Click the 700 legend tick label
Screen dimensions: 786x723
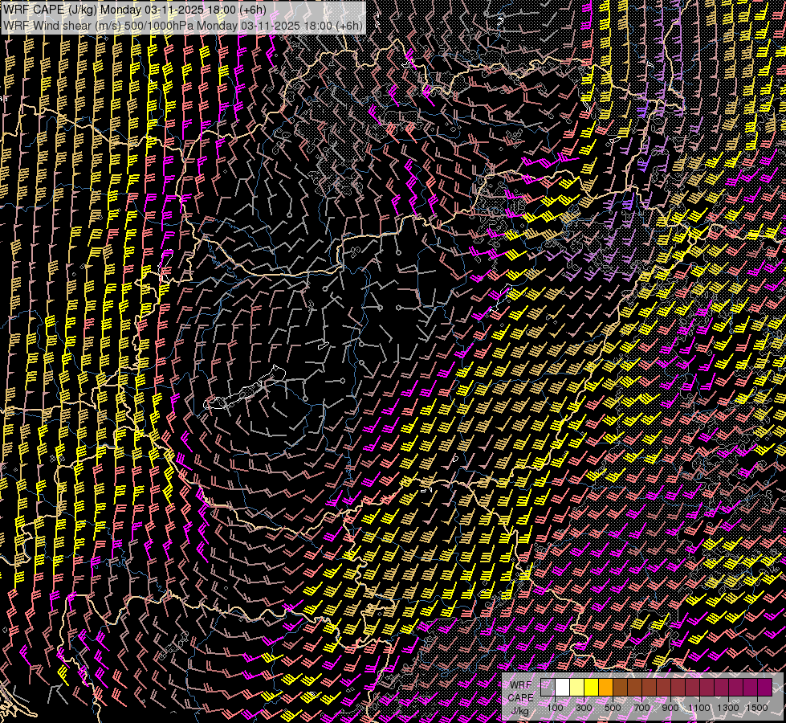(x=642, y=707)
